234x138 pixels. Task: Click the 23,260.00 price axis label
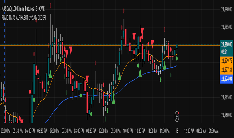tap(226, 115)
